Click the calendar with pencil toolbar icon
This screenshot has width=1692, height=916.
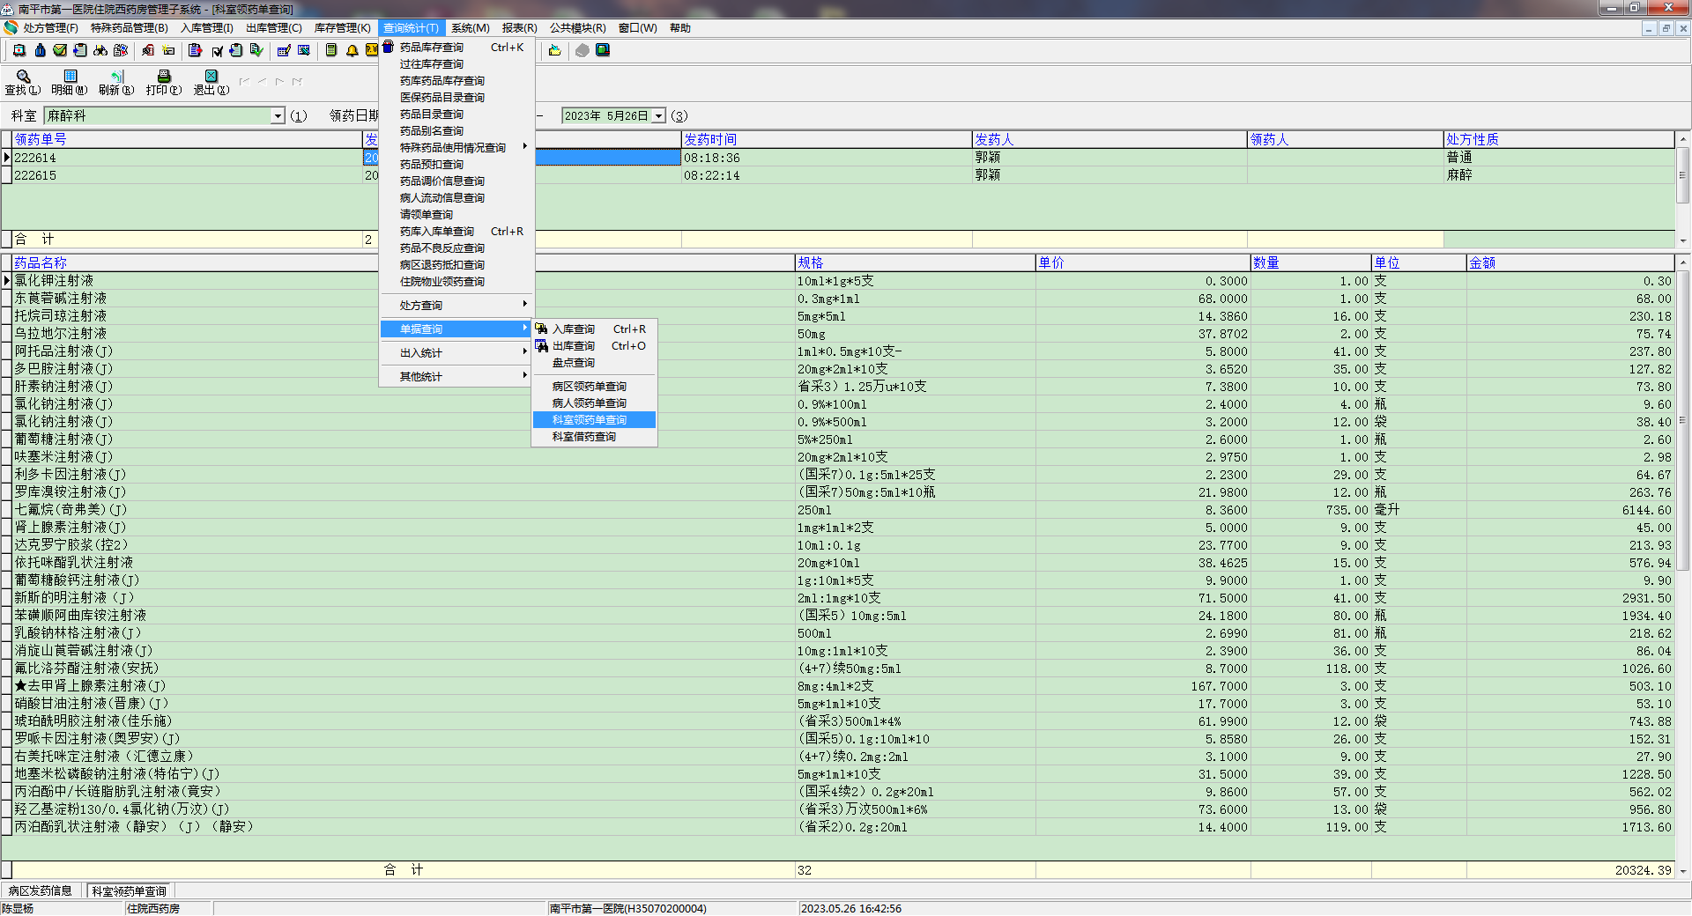284,50
